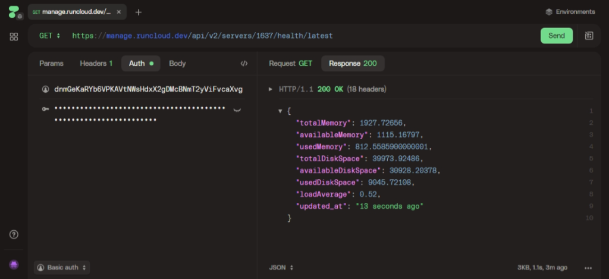Open a new request tab with plus icon
609x279 pixels.
[x=139, y=12]
